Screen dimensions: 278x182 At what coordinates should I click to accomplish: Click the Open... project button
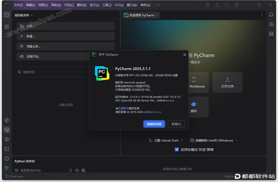(x=66, y=26)
